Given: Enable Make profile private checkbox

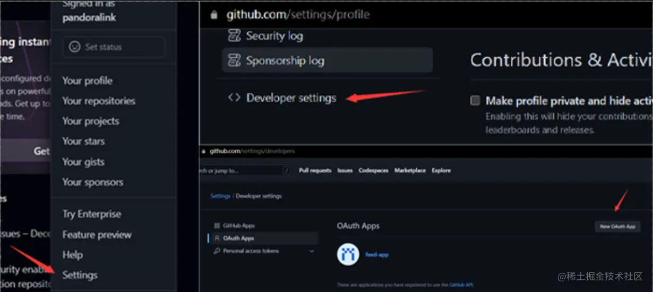Looking at the screenshot, I should (x=475, y=100).
